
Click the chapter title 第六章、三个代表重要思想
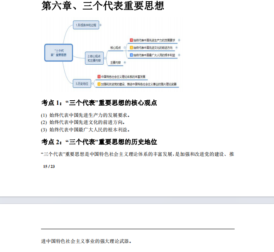(102, 6)
